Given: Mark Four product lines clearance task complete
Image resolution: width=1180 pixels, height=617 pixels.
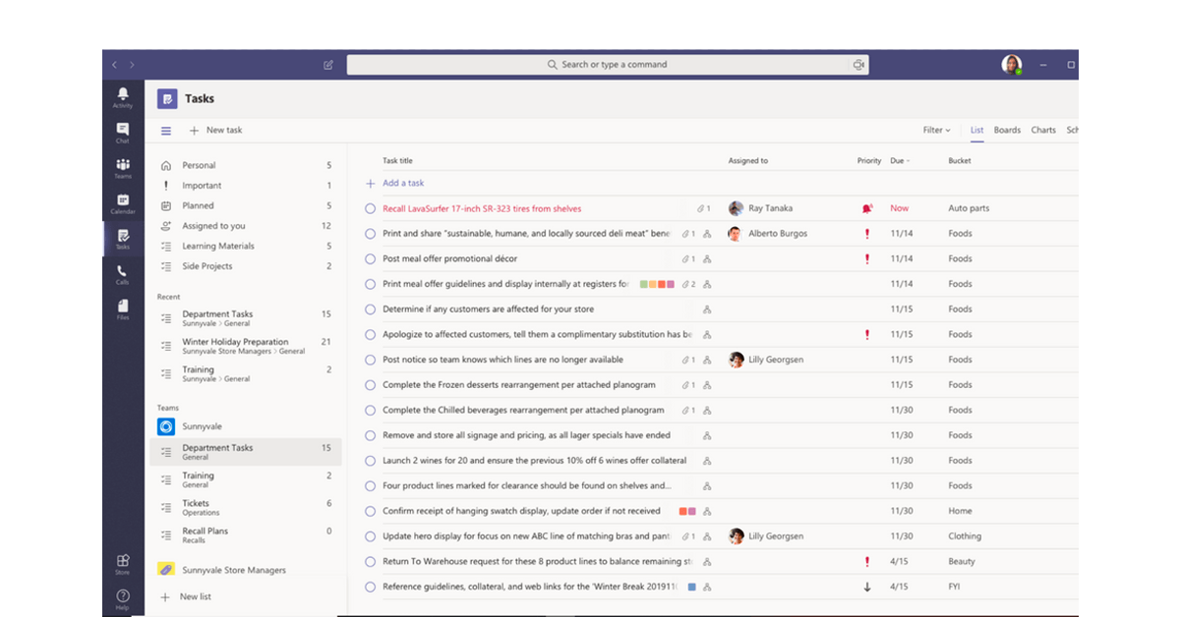Looking at the screenshot, I should pyautogui.click(x=370, y=485).
